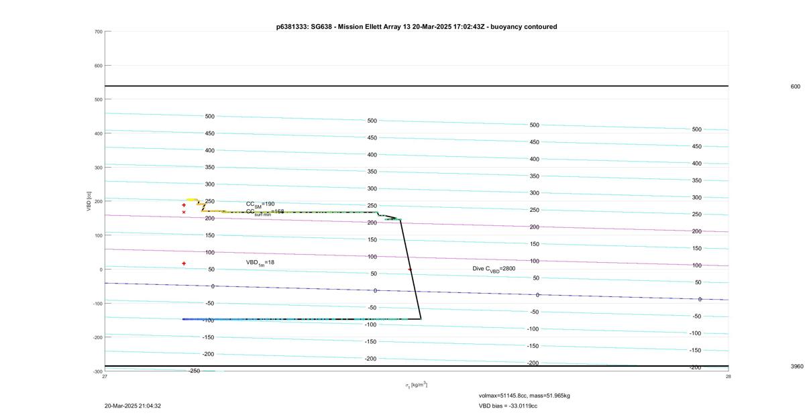
Task: Click the timestamp 20-Mar-2025 21:04:32
Action: pyautogui.click(x=133, y=406)
